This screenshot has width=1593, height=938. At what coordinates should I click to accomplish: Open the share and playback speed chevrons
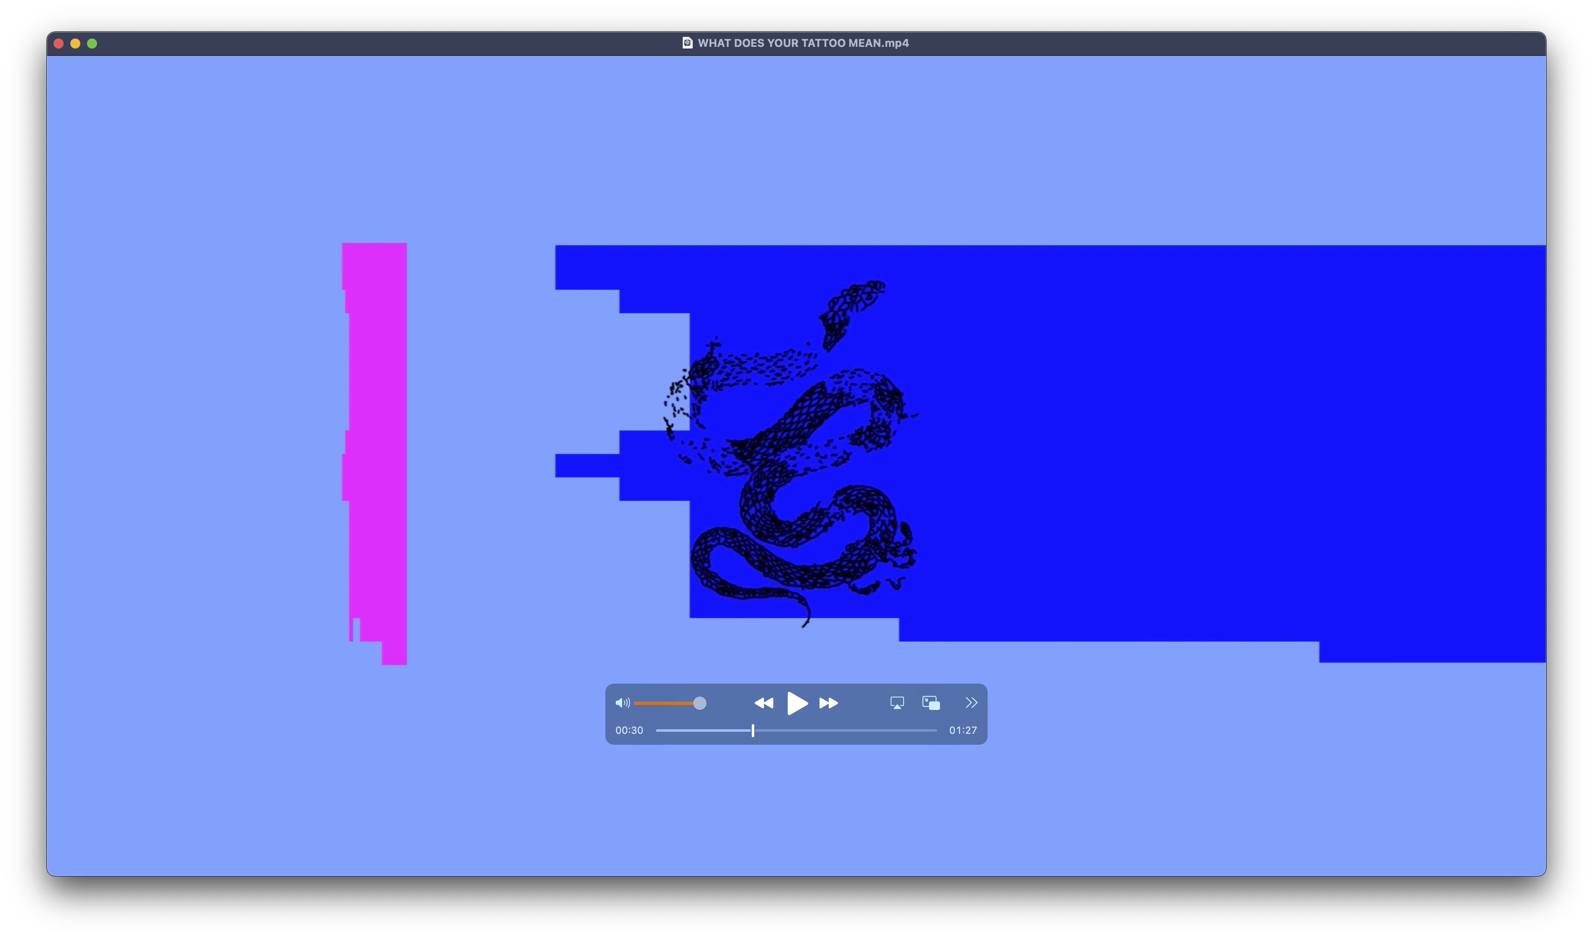coord(971,703)
